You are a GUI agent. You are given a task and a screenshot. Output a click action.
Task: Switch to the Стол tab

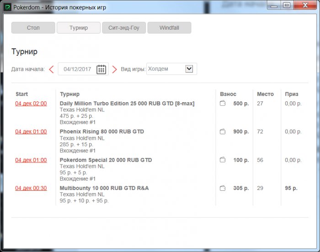pos(33,28)
